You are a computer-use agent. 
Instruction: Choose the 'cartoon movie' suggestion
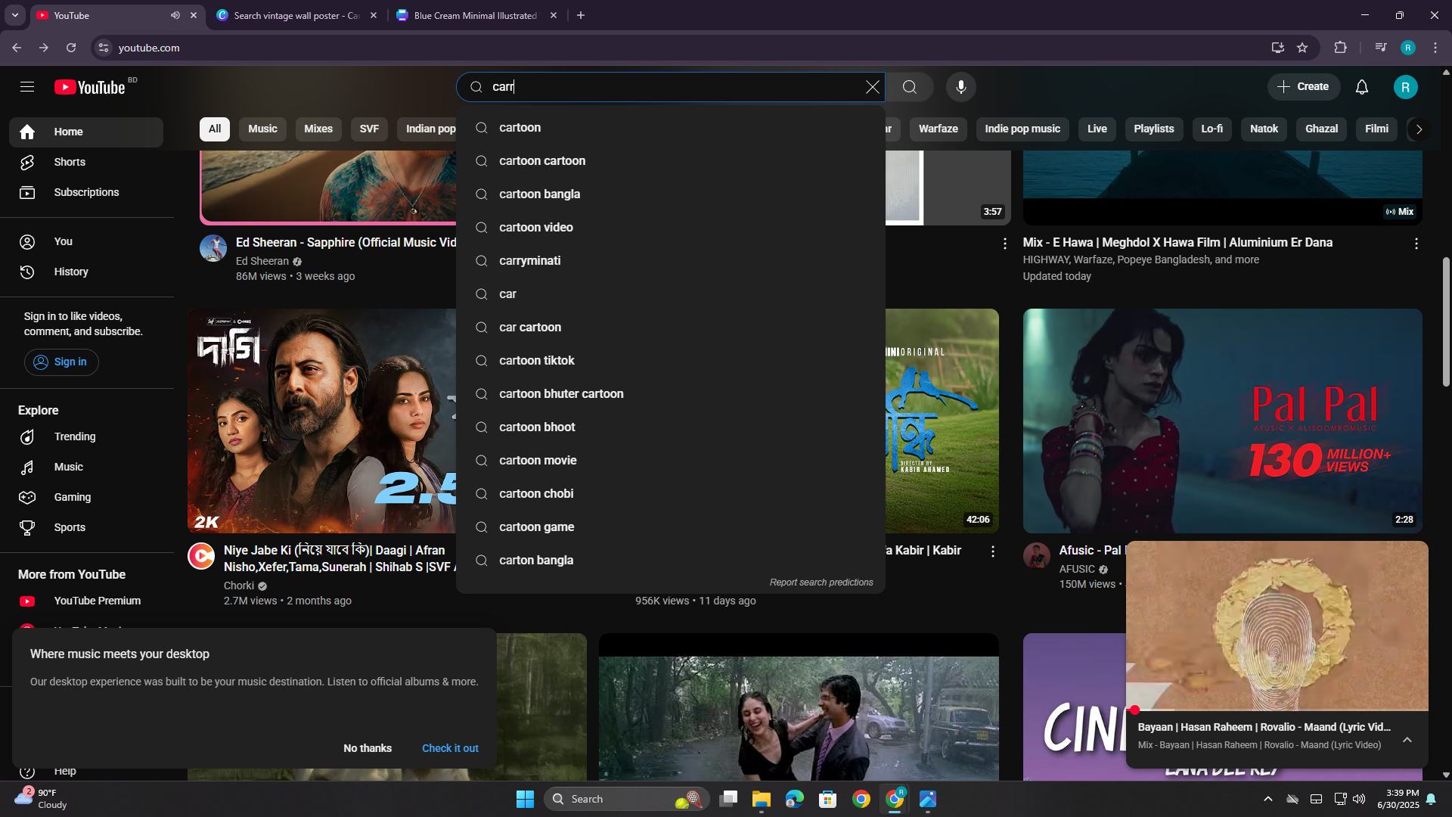671,460
